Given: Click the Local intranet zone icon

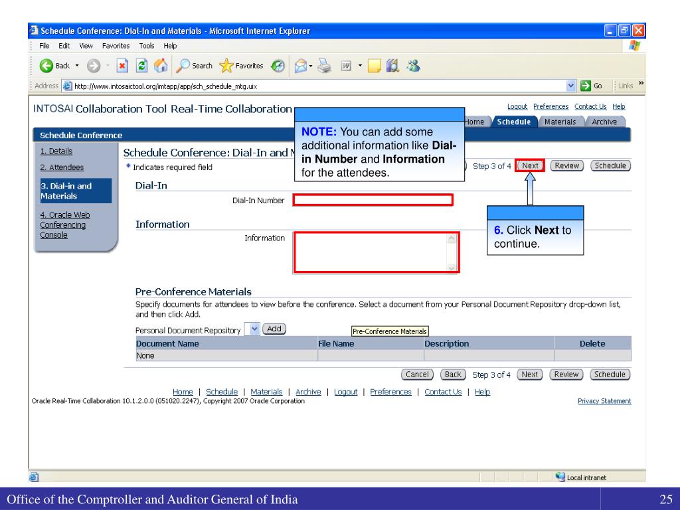Looking at the screenshot, I should [560, 477].
